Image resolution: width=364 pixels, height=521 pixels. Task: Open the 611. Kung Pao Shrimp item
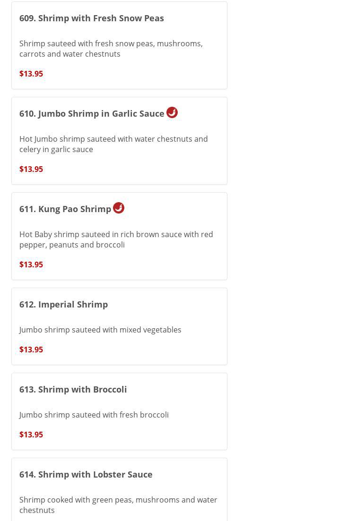65,209
